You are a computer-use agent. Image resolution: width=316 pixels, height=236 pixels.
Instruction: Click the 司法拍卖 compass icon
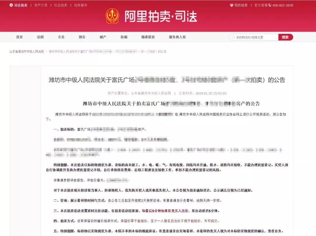pos(11,5)
